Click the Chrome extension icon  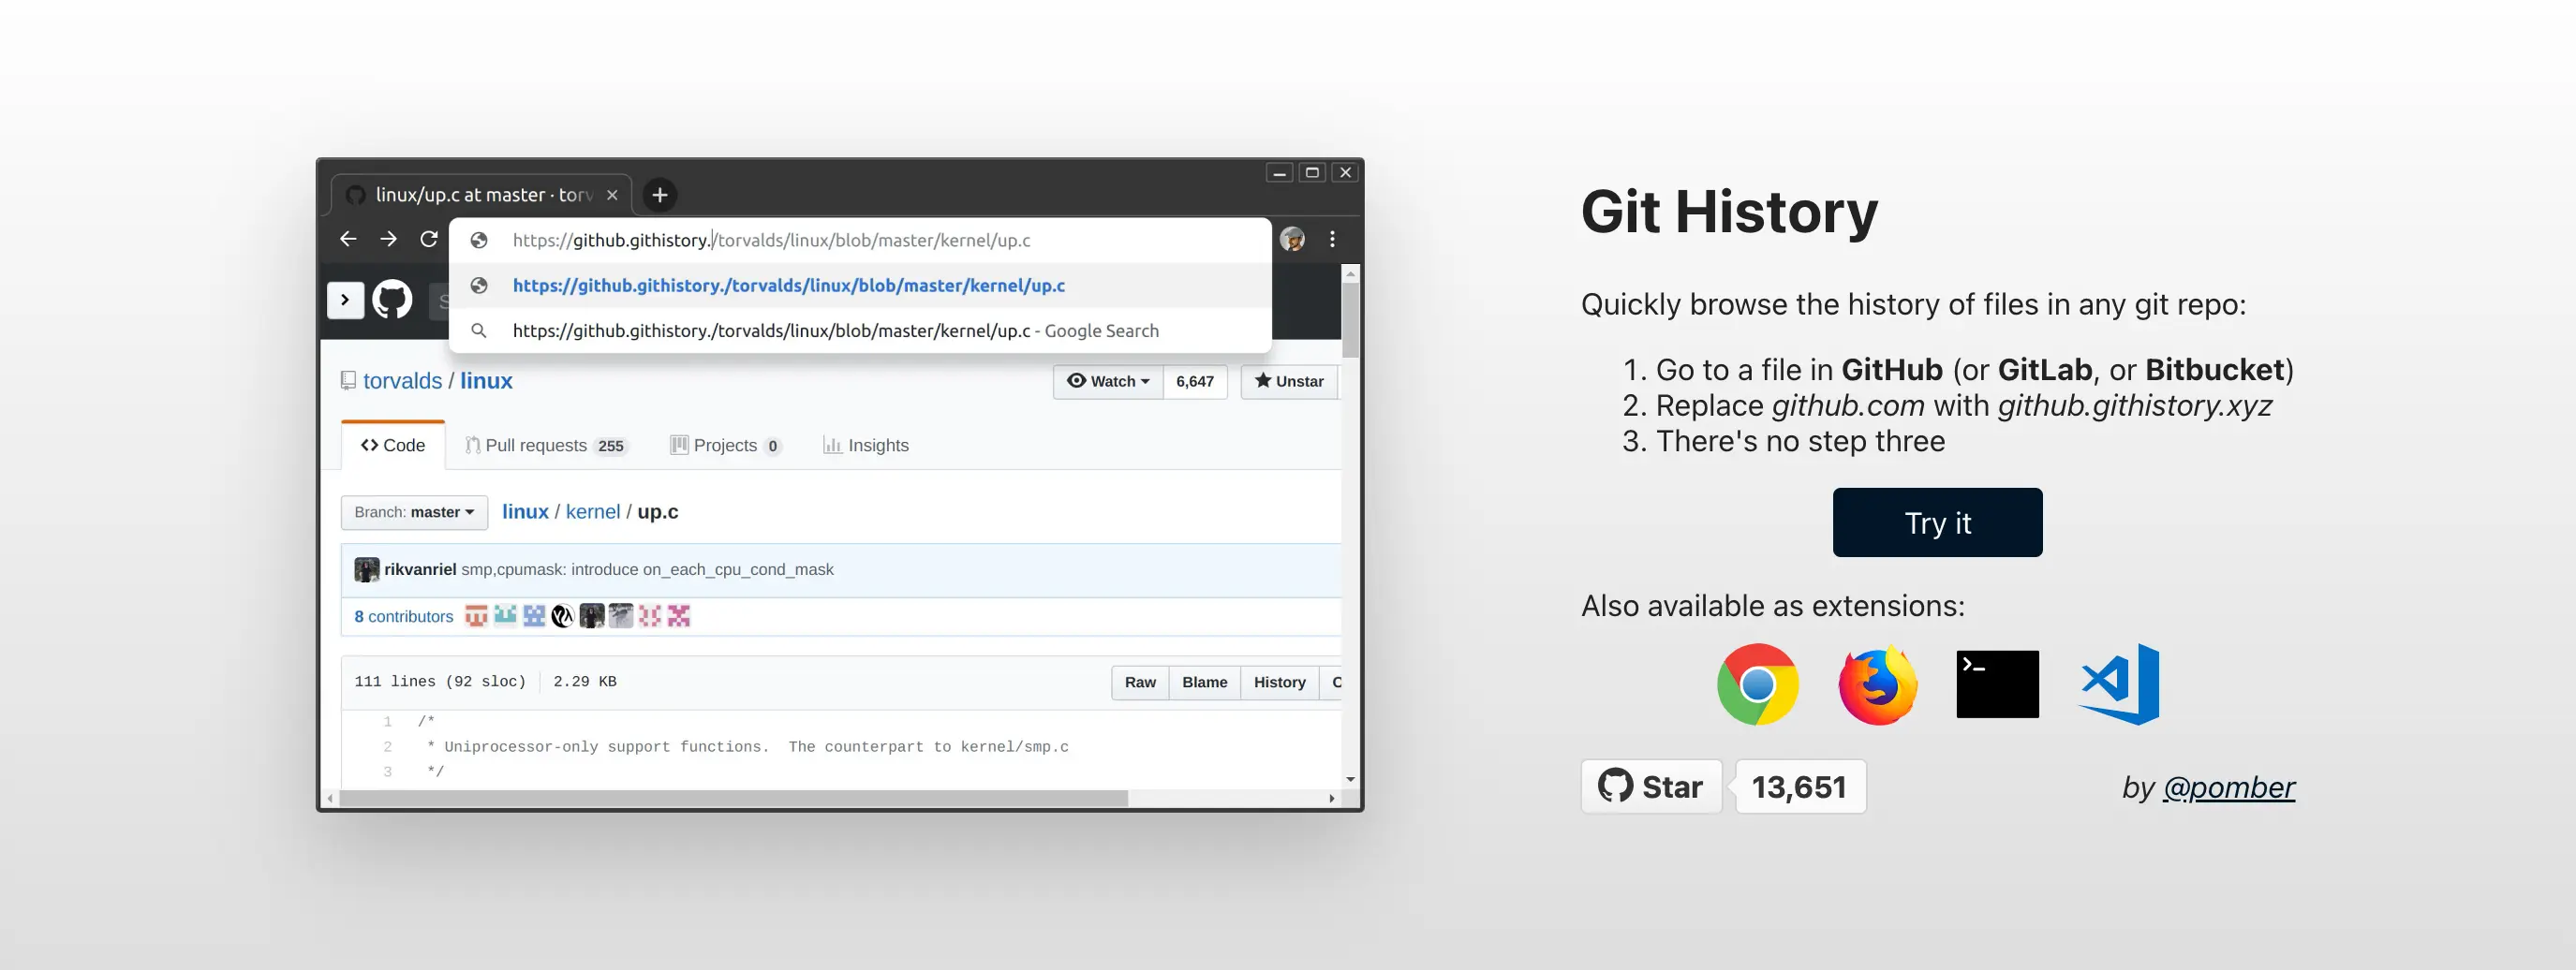tap(1757, 684)
